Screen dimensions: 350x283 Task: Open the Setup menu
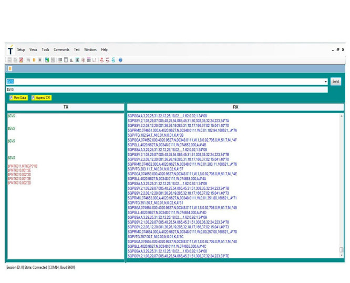[x=21, y=49]
